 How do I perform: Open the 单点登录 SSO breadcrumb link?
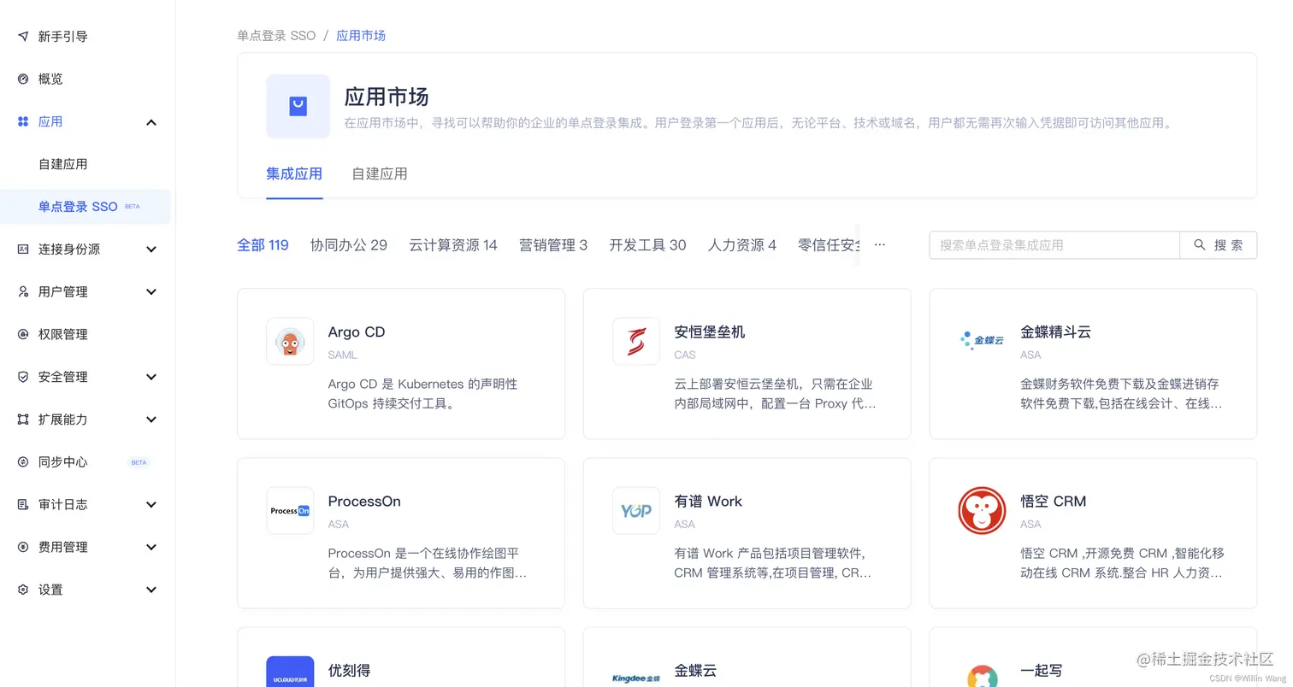pyautogui.click(x=275, y=36)
